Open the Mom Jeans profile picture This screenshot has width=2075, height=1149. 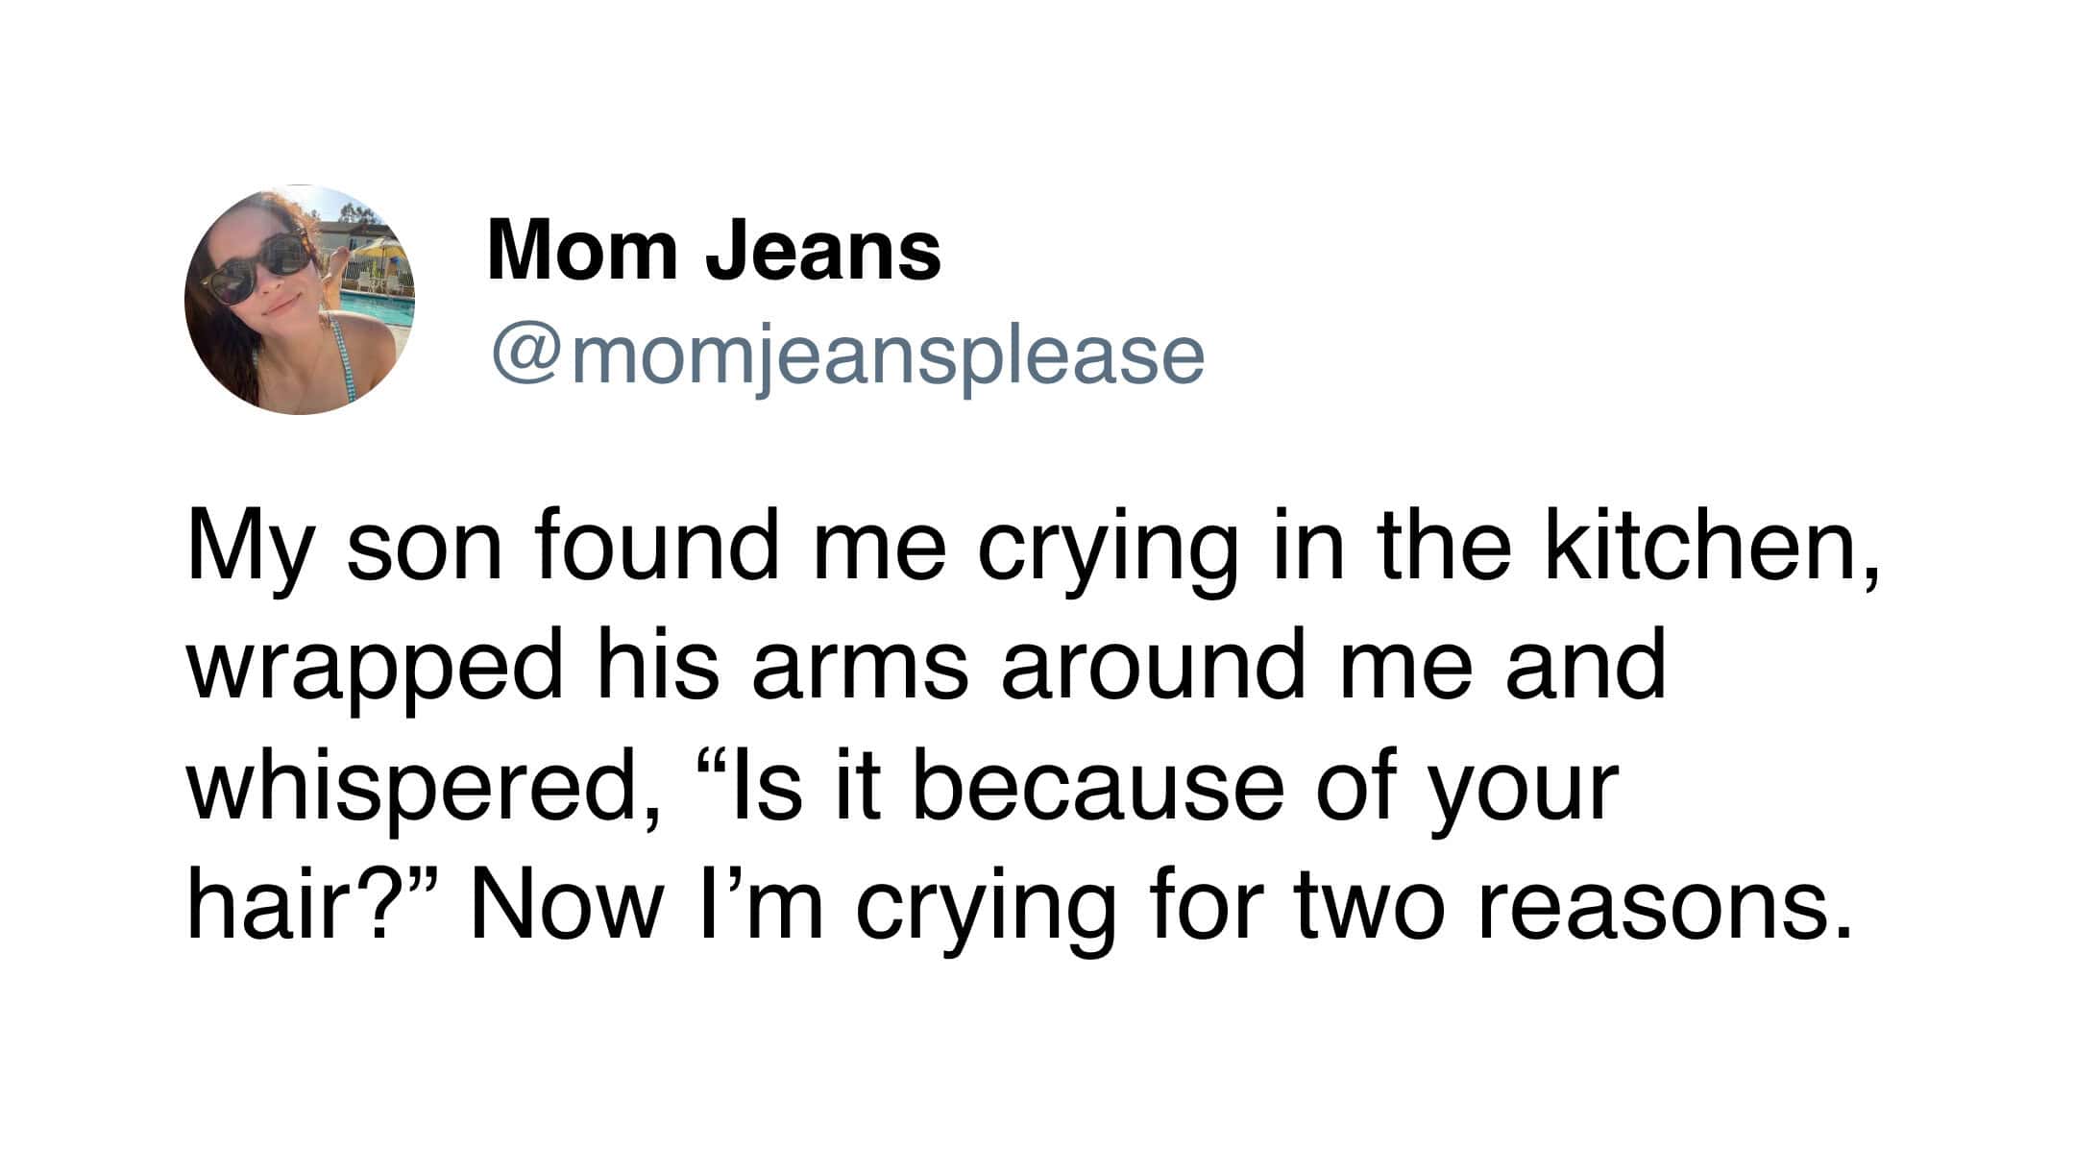(x=299, y=300)
